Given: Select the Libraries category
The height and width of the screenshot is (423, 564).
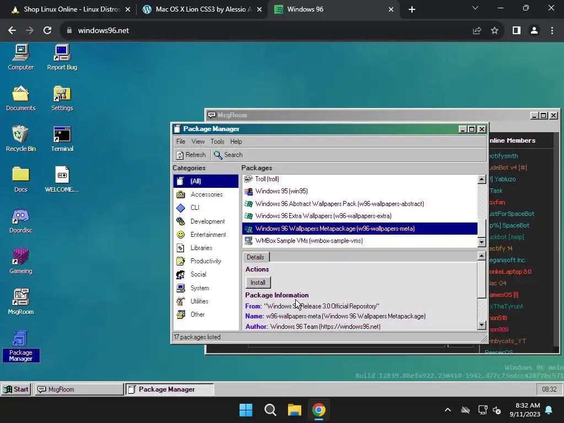Looking at the screenshot, I should point(206,248).
